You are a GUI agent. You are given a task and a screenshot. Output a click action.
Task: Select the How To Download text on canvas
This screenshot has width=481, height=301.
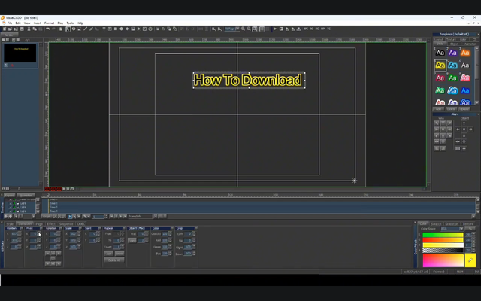click(x=248, y=81)
